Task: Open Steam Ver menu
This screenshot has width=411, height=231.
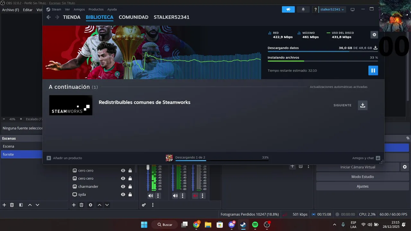Action: pos(67,9)
